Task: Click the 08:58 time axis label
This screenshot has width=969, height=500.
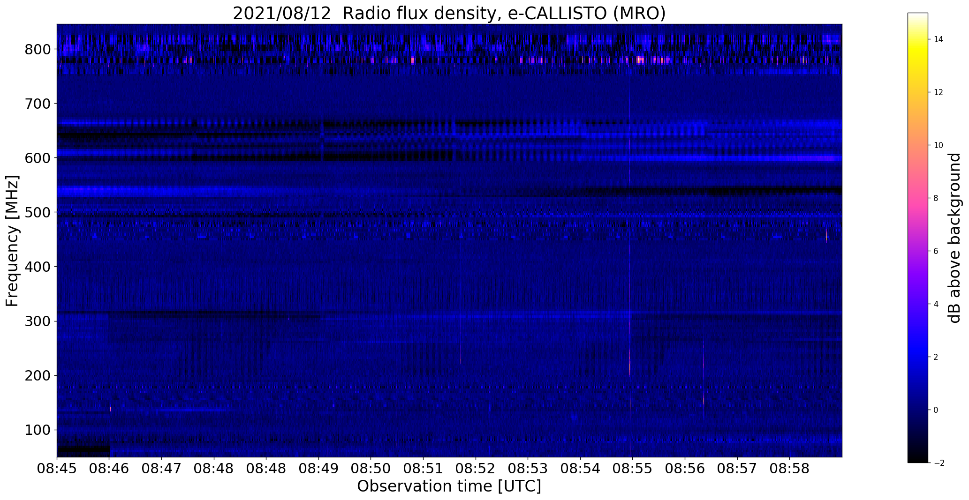Action: [790, 469]
